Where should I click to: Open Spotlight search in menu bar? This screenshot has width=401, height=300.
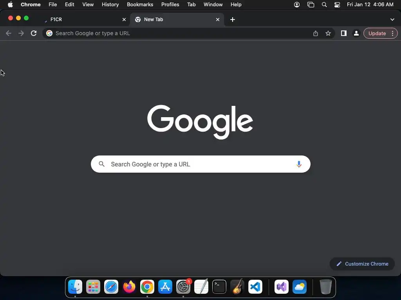click(x=324, y=5)
